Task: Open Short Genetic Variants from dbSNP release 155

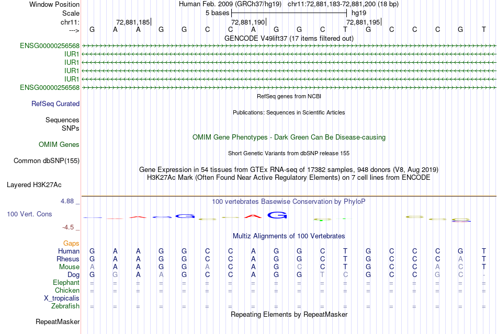Action: tap(289, 153)
